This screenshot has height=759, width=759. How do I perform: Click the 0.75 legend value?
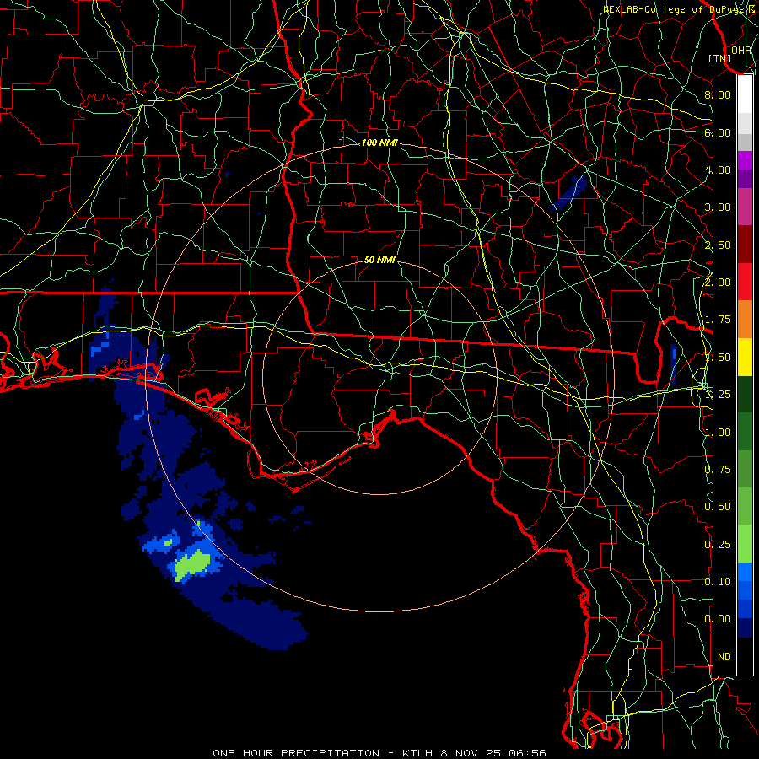click(718, 470)
